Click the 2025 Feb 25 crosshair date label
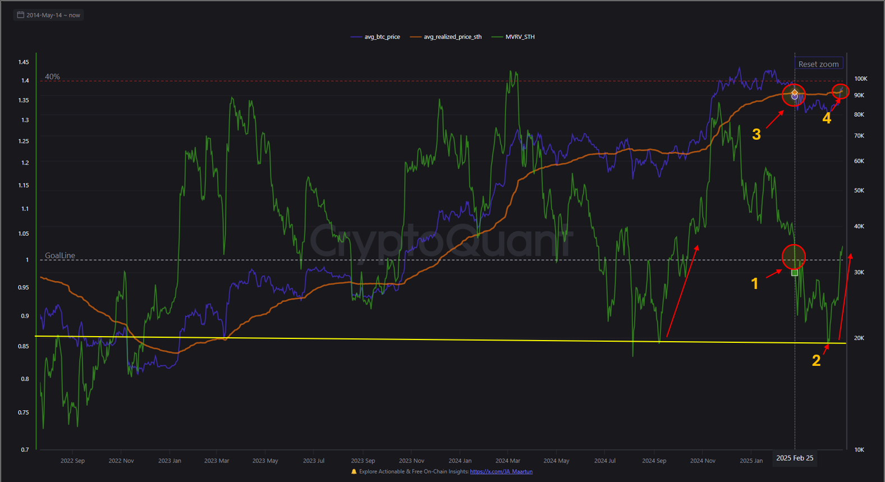Image resolution: width=885 pixels, height=482 pixels. 795,458
